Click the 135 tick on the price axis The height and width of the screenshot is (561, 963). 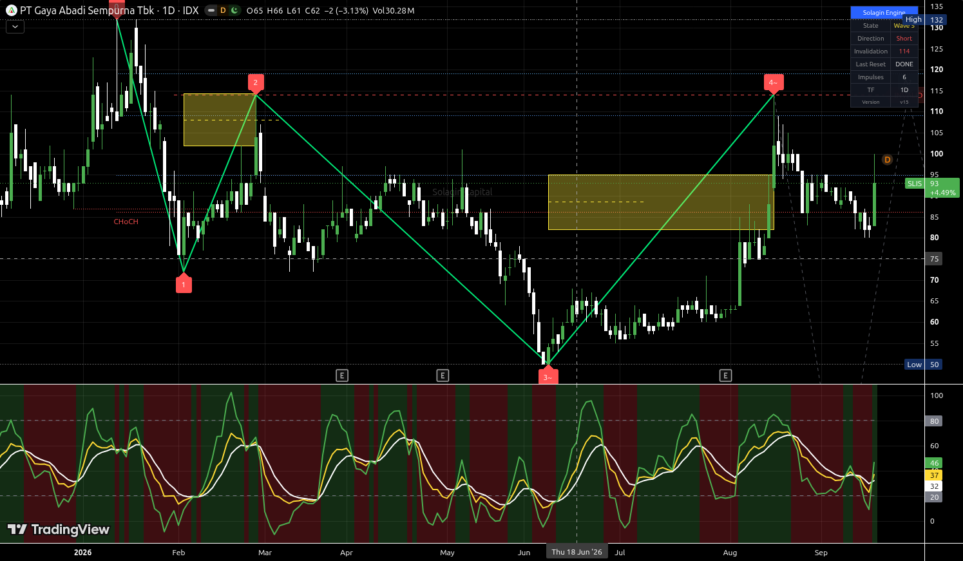(x=936, y=6)
